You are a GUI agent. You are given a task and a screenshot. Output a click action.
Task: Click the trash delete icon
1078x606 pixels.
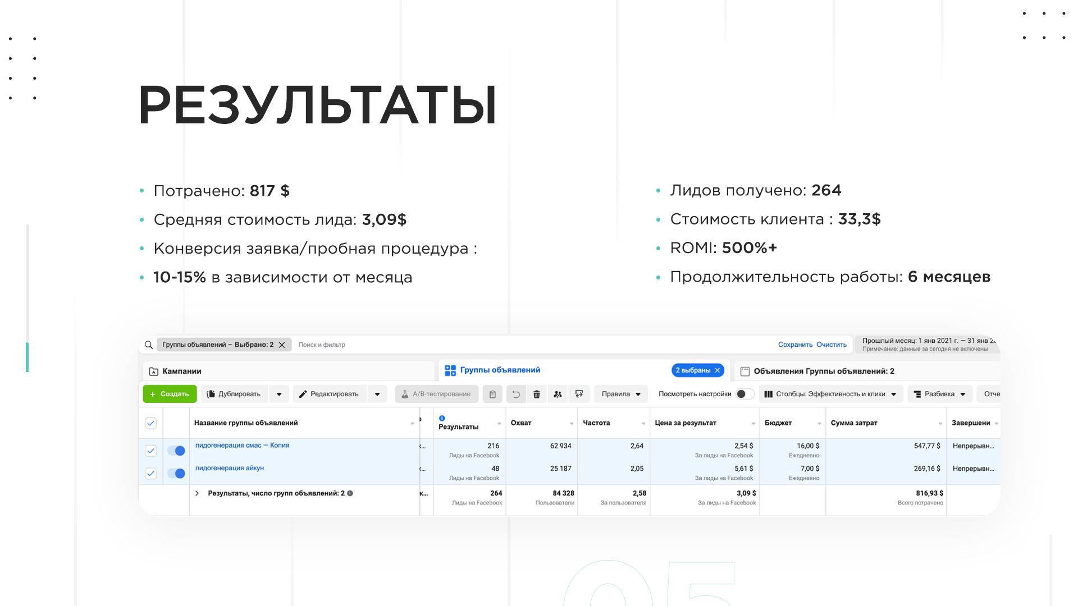(x=537, y=394)
